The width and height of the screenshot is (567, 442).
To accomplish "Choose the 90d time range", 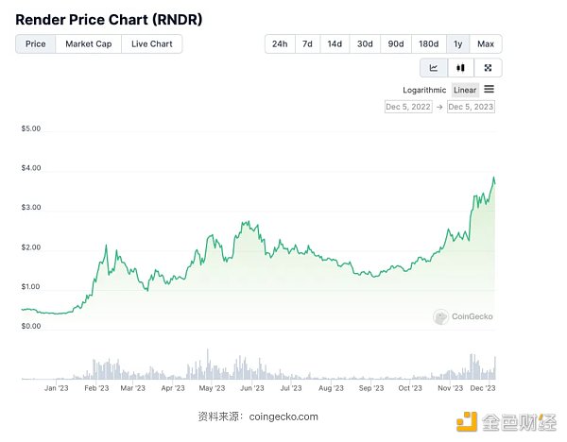I will (396, 44).
